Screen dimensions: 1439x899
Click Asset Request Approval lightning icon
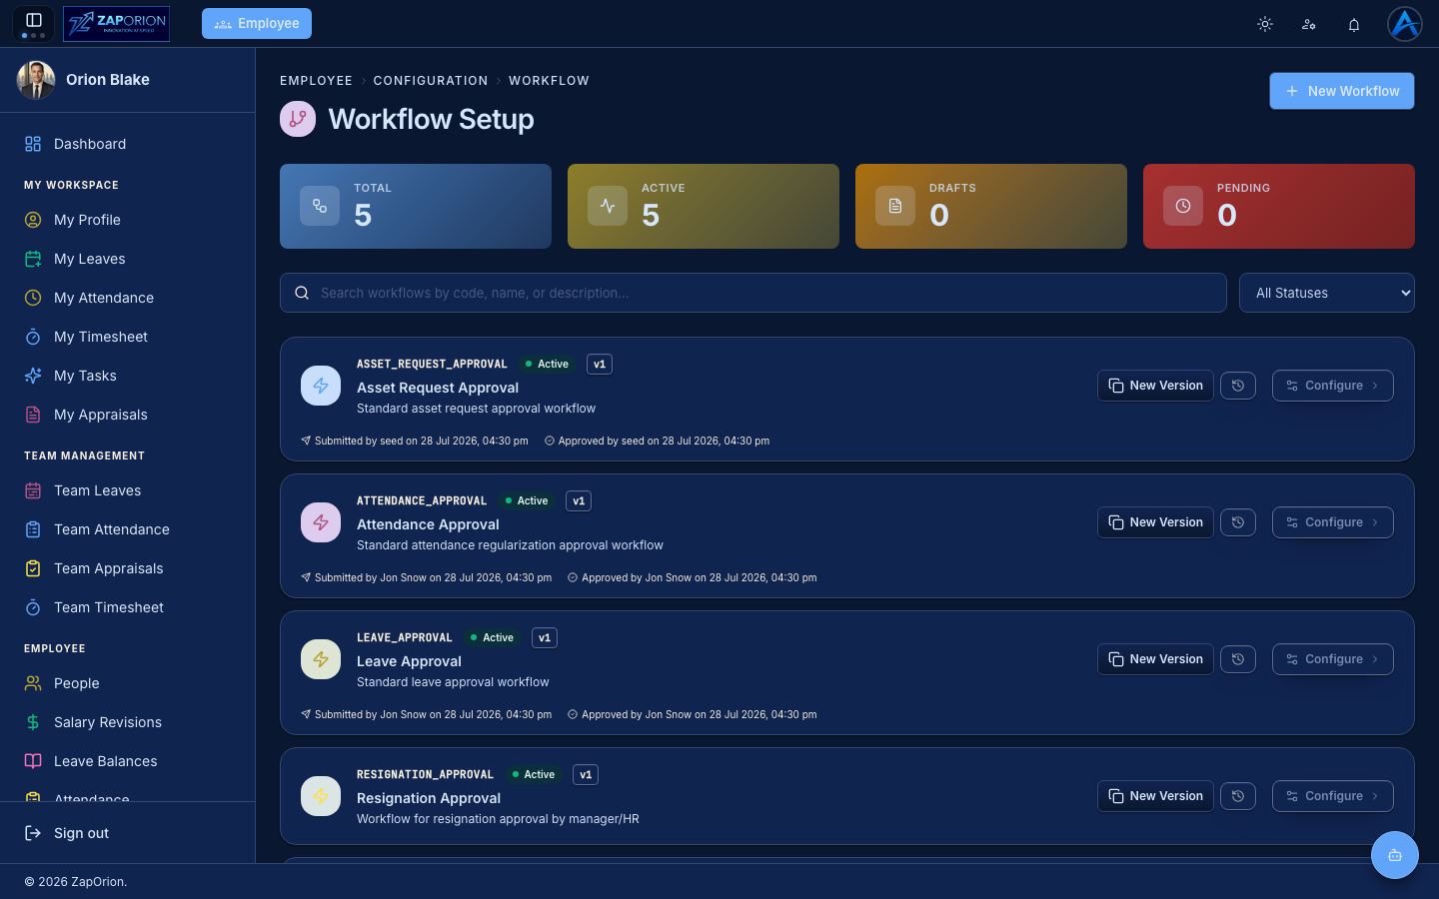(x=321, y=386)
